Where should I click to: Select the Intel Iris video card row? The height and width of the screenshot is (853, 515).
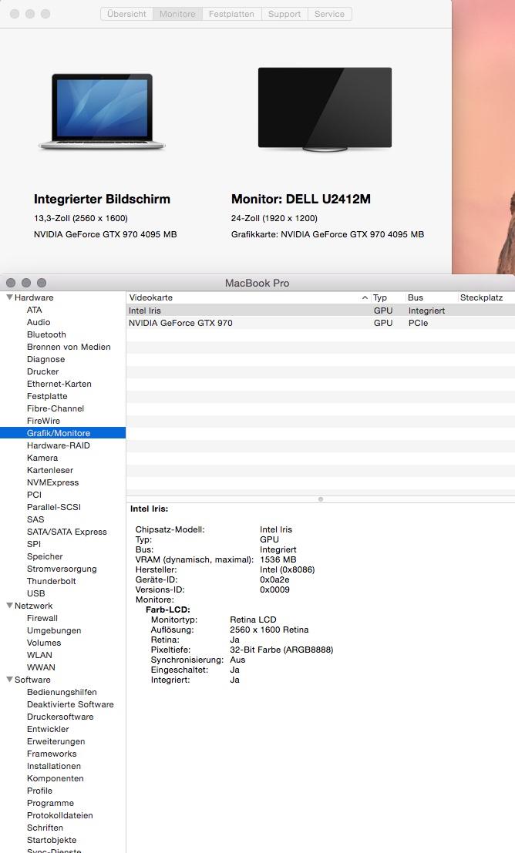(x=320, y=311)
